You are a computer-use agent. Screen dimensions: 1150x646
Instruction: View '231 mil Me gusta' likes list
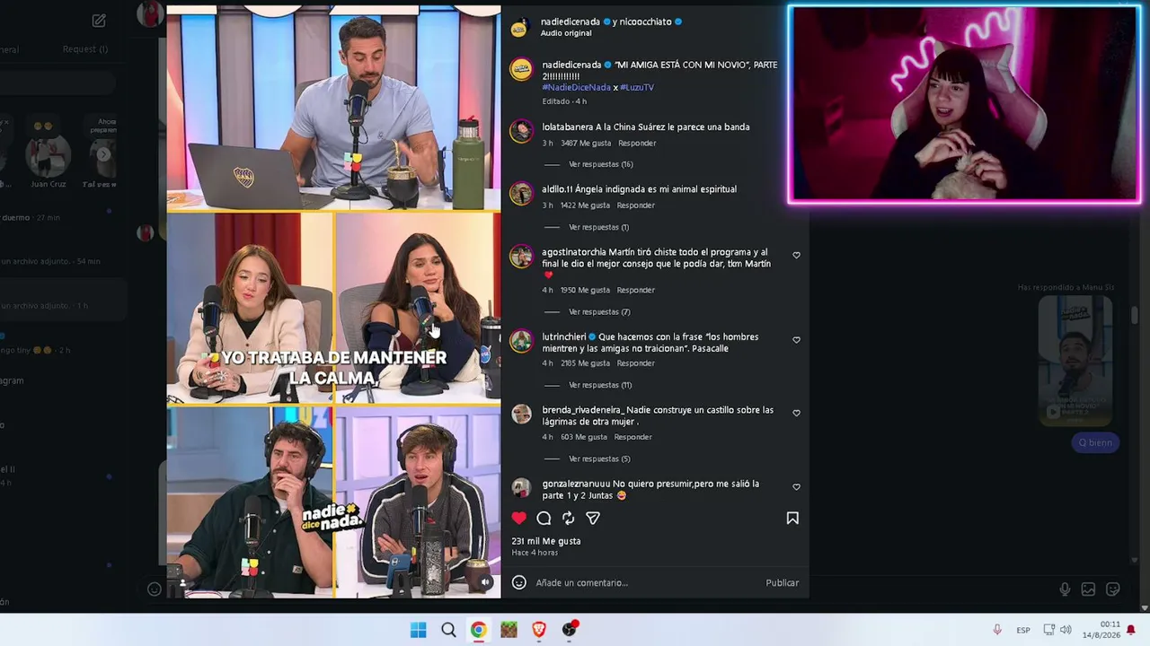pos(546,541)
